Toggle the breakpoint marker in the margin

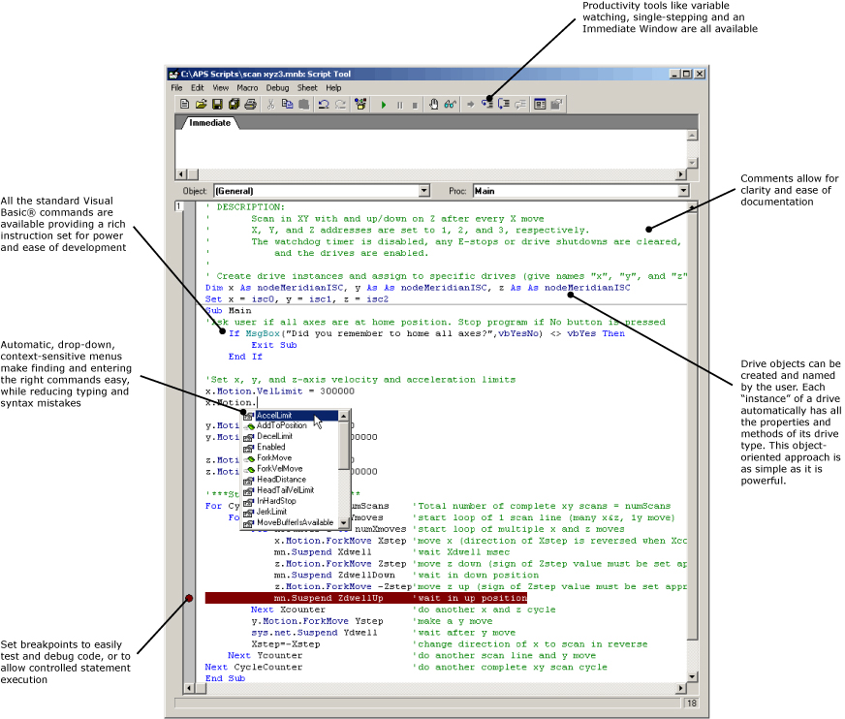[x=190, y=598]
